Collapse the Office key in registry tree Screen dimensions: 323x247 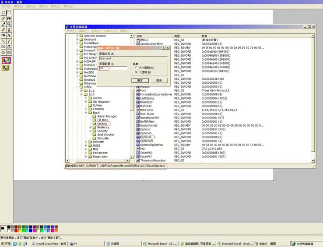[x=77, y=87]
